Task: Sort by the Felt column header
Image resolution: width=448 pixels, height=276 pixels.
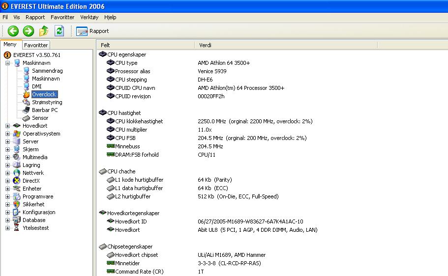Action: (x=146, y=45)
